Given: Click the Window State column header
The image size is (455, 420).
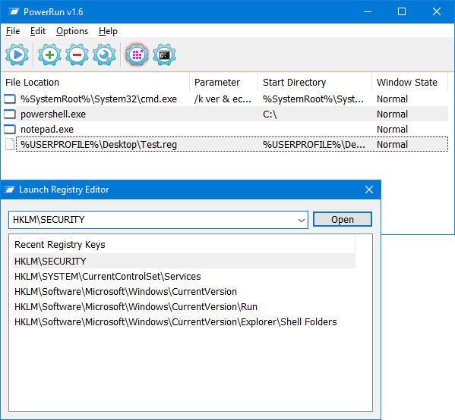Looking at the screenshot, I should [x=409, y=83].
